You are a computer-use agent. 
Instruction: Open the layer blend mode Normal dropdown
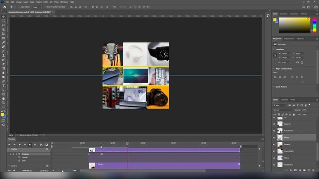(283, 110)
